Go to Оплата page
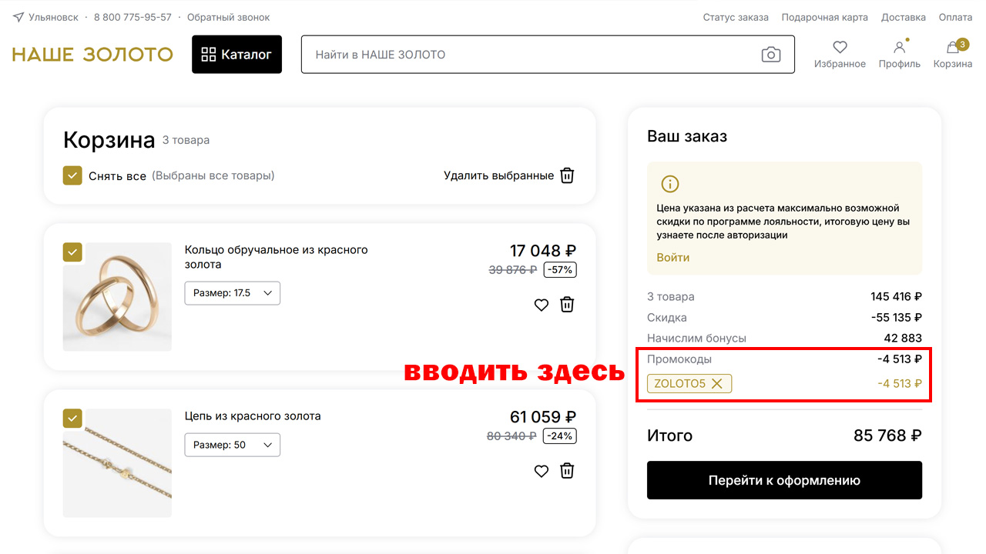This screenshot has width=986, height=554. pos(955,17)
